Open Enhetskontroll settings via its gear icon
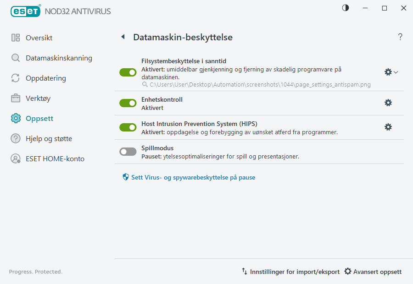 click(388, 103)
